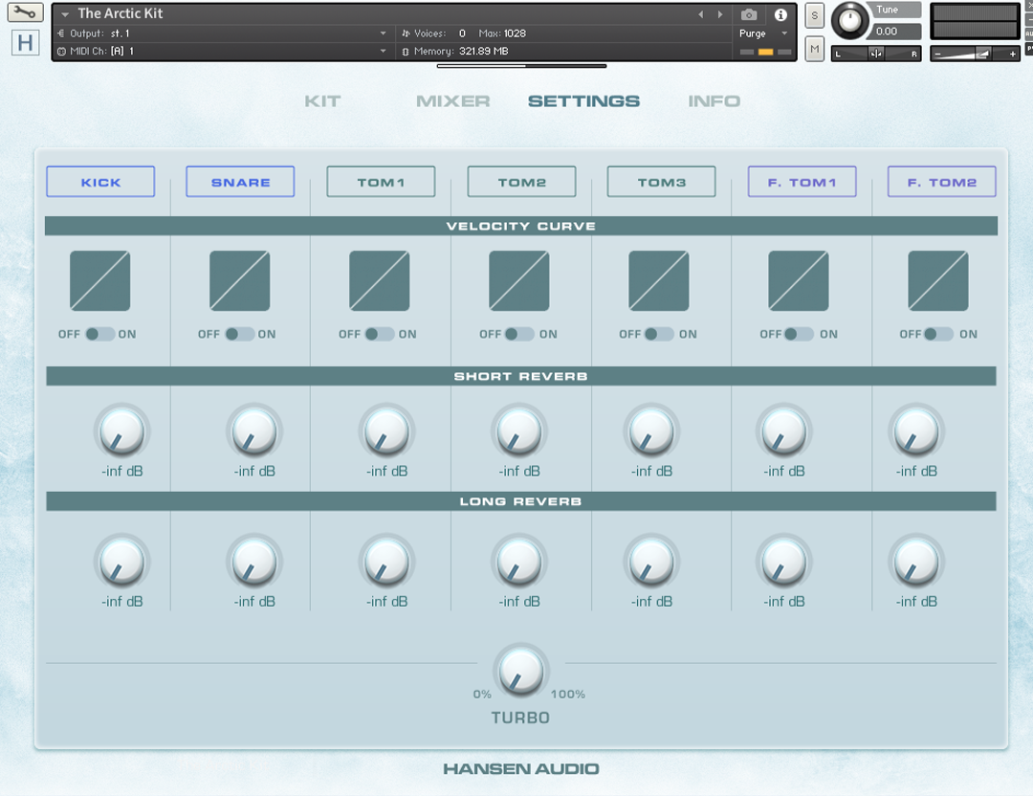Toggle Kick velocity curve switch
This screenshot has height=796, width=1033.
(x=99, y=334)
